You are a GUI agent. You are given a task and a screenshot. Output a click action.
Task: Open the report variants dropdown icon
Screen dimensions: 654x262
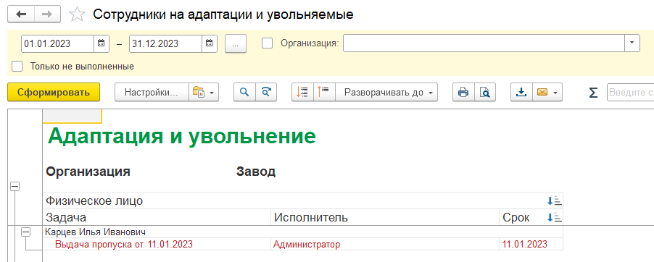pos(204,92)
